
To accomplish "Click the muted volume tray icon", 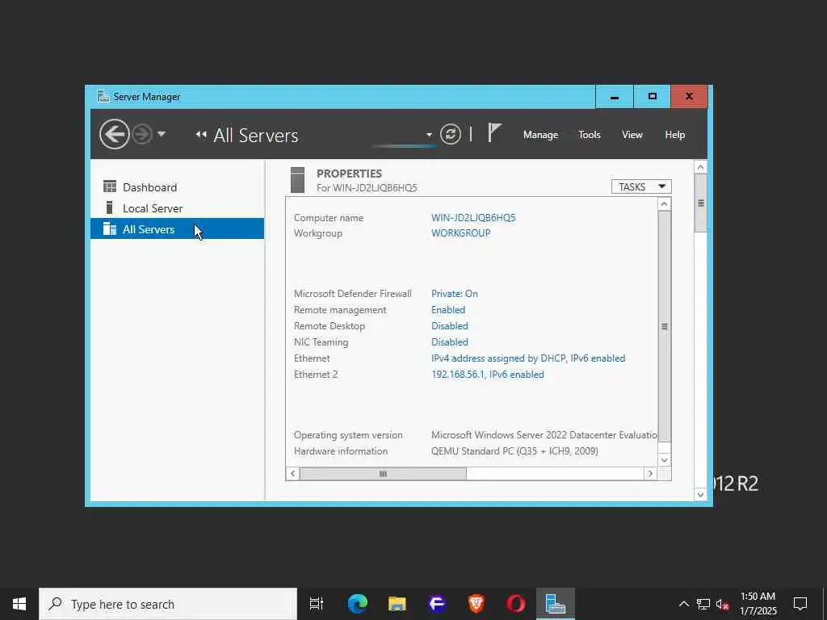I will (723, 604).
